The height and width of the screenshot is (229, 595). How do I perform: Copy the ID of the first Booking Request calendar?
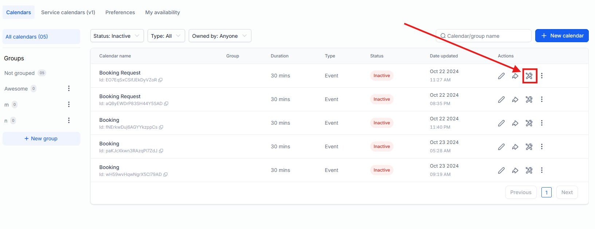(x=160, y=80)
